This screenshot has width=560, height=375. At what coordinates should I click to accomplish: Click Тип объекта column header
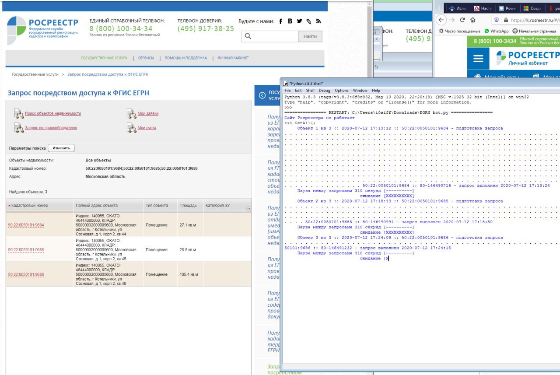click(160, 205)
